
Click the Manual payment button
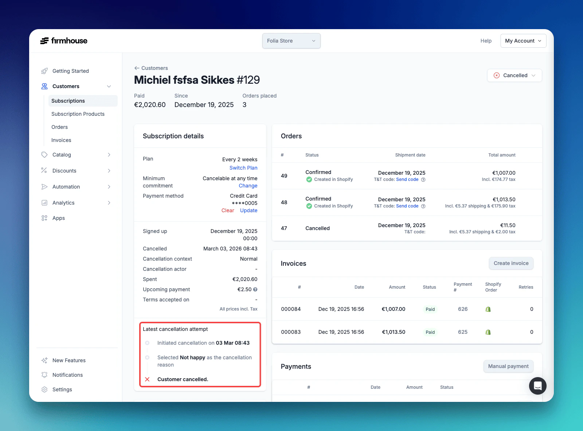click(508, 366)
